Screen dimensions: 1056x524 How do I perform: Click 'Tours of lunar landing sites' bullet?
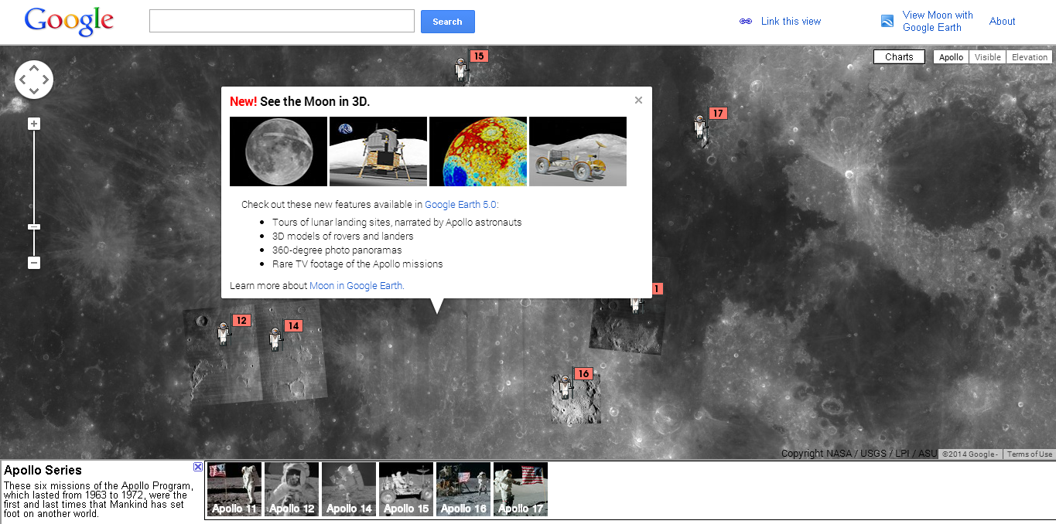(x=397, y=222)
